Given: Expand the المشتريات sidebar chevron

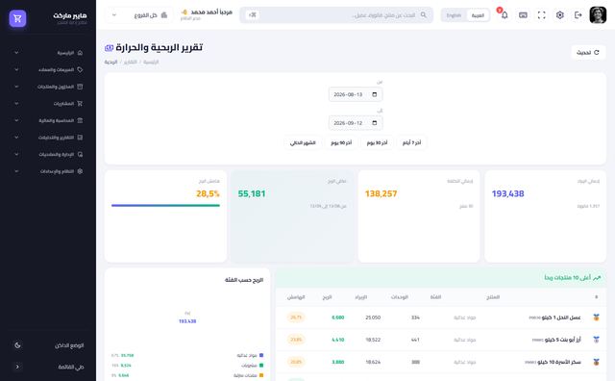Looking at the screenshot, I should 16,104.
